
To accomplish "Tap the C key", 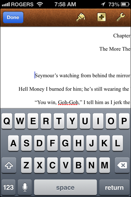I will 52,165.
